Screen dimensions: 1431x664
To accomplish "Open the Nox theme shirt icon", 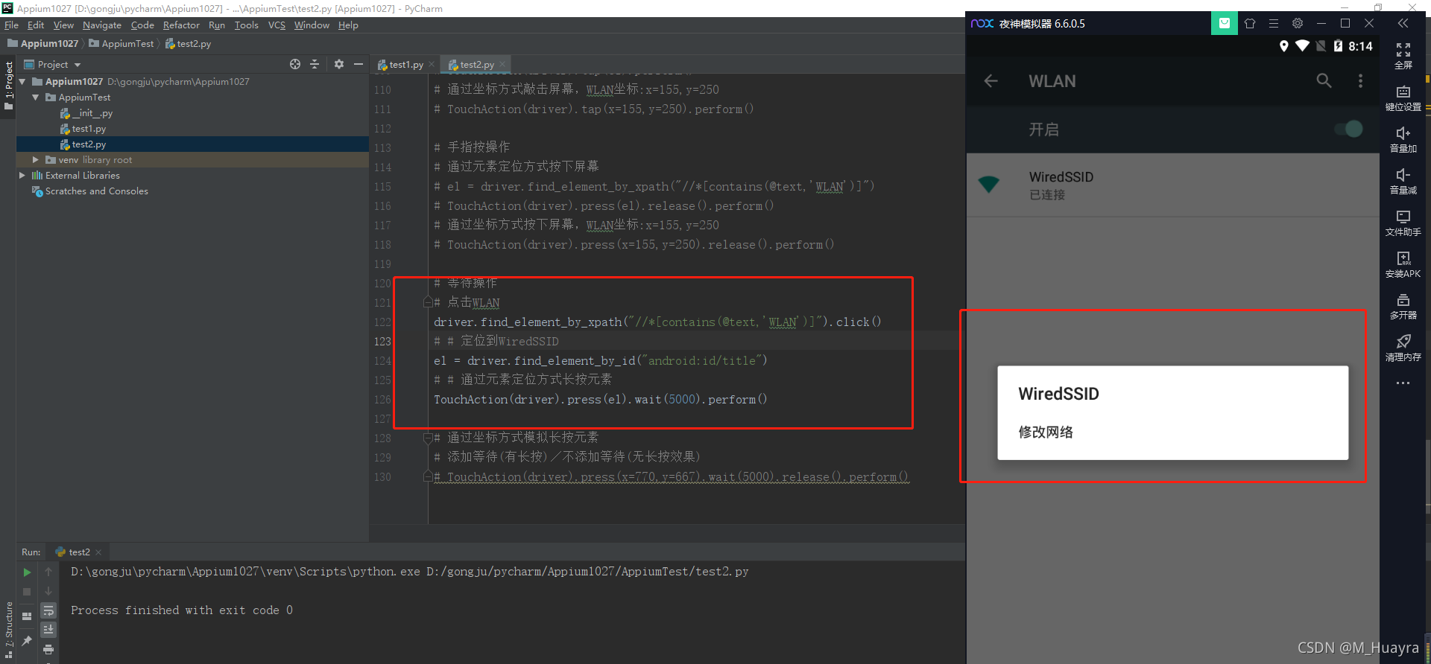I will (1250, 23).
